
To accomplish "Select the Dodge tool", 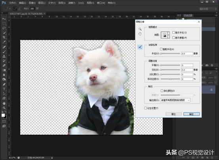I will click(4, 79).
